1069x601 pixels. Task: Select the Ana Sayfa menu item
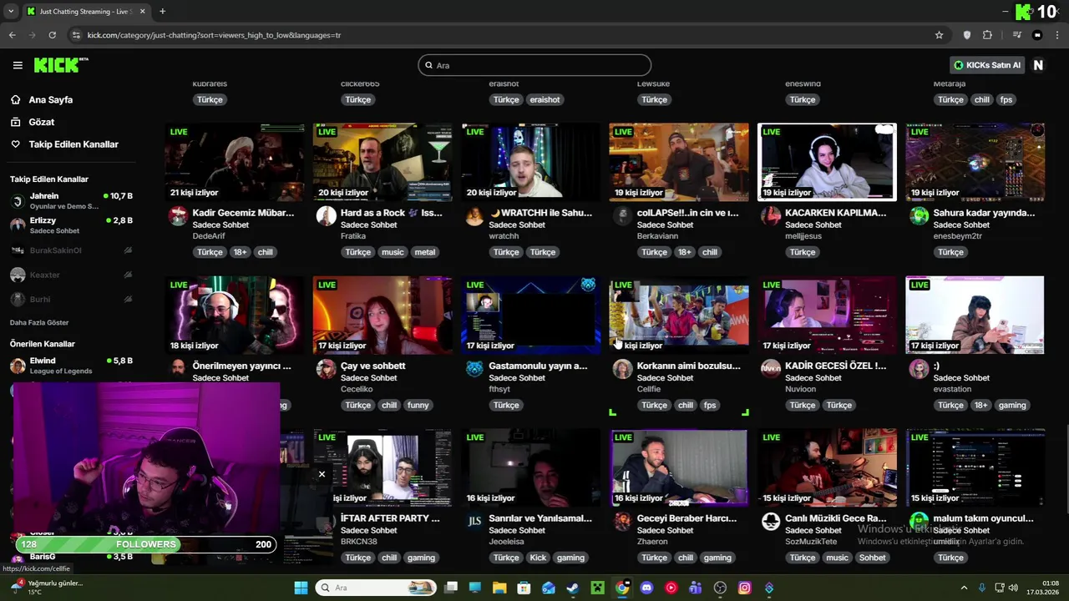(51, 99)
